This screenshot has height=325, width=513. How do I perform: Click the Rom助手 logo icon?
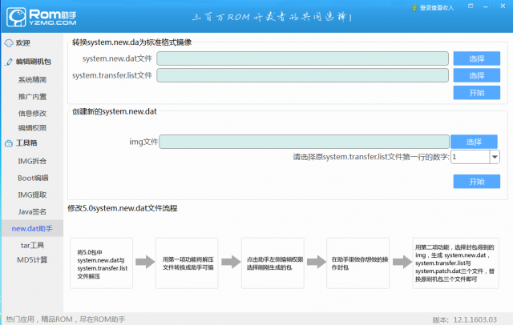(16, 17)
